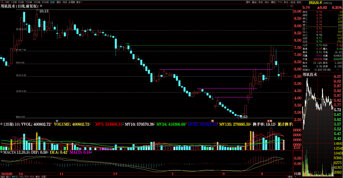The width and height of the screenshot is (343, 178).
Task: Select the 1分钟 period
Action: tap(14, 2)
